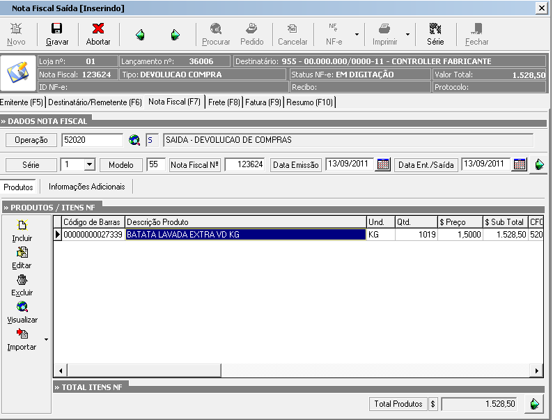Click the Série label button
This screenshot has height=420, width=553.
coord(31,164)
